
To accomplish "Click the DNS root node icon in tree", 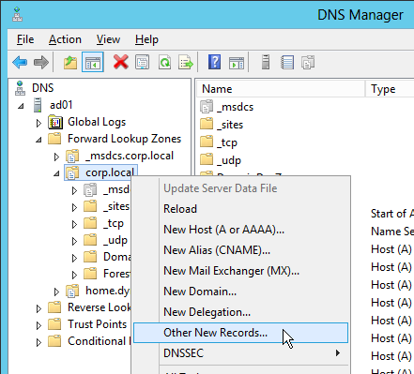I will pyautogui.click(x=20, y=88).
